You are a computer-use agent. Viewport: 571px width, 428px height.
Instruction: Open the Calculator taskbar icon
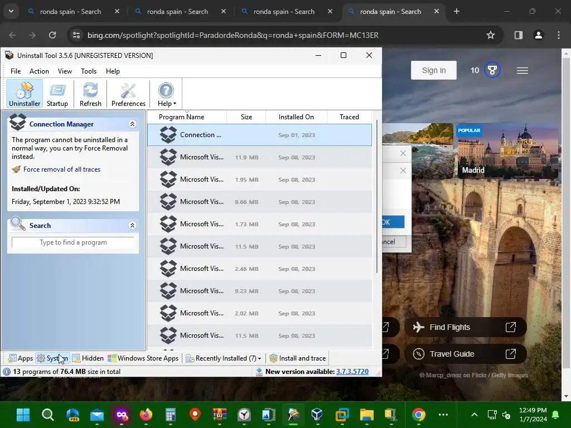(x=171, y=415)
